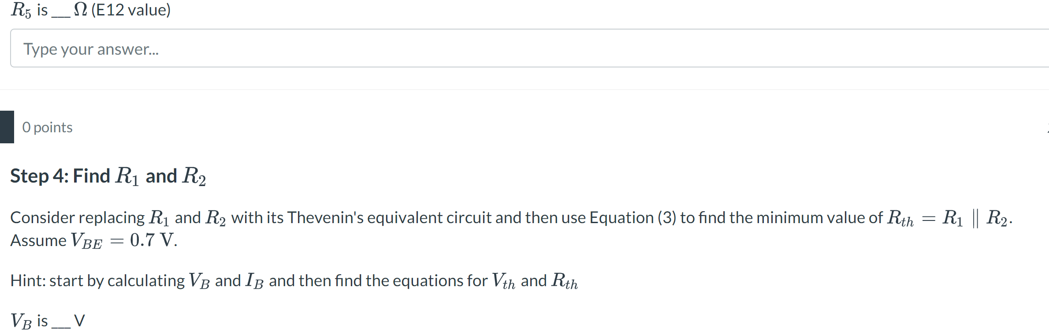Image resolution: width=1049 pixels, height=336 pixels.
Task: Click inside the answer input field
Action: [x=524, y=49]
